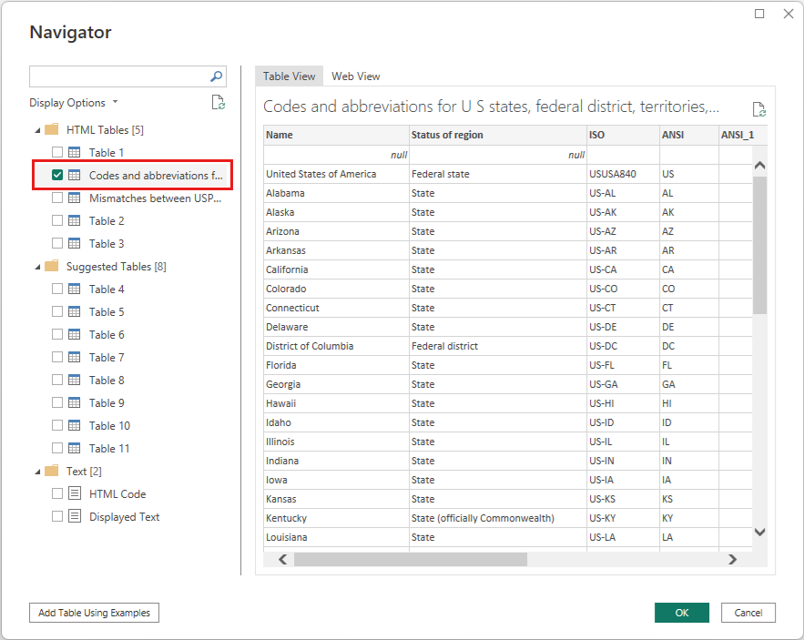
Task: Click the Suggested Tables folder icon
Action: click(52, 266)
